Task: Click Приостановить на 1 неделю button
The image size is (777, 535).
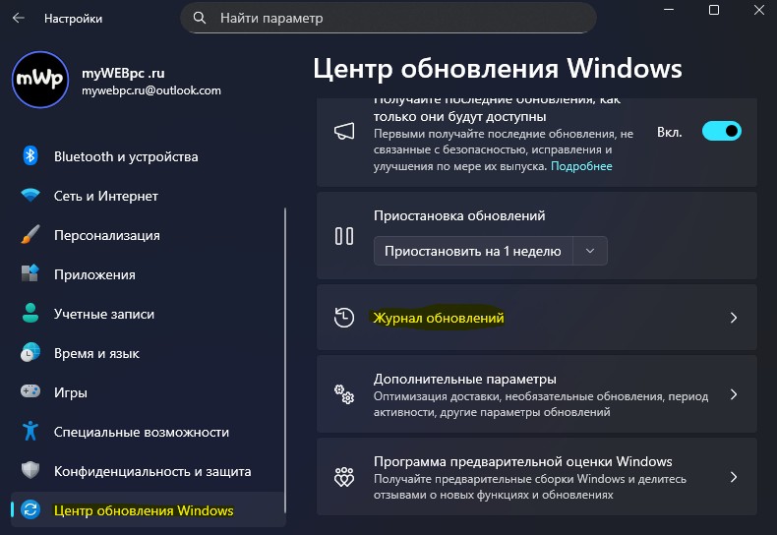Action: pyautogui.click(x=473, y=251)
